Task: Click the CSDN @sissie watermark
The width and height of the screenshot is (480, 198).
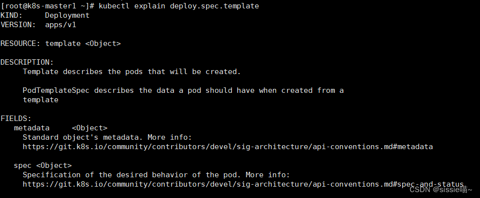Action: pyautogui.click(x=441, y=190)
